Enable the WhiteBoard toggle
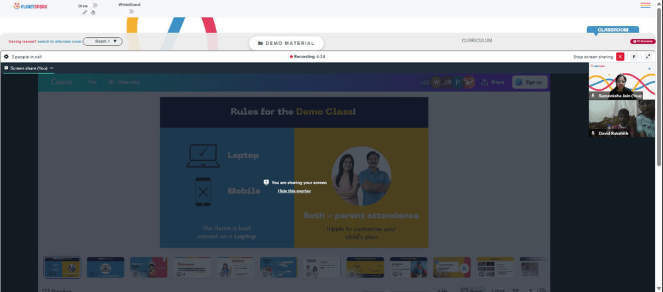This screenshot has width=663, height=292. click(131, 11)
